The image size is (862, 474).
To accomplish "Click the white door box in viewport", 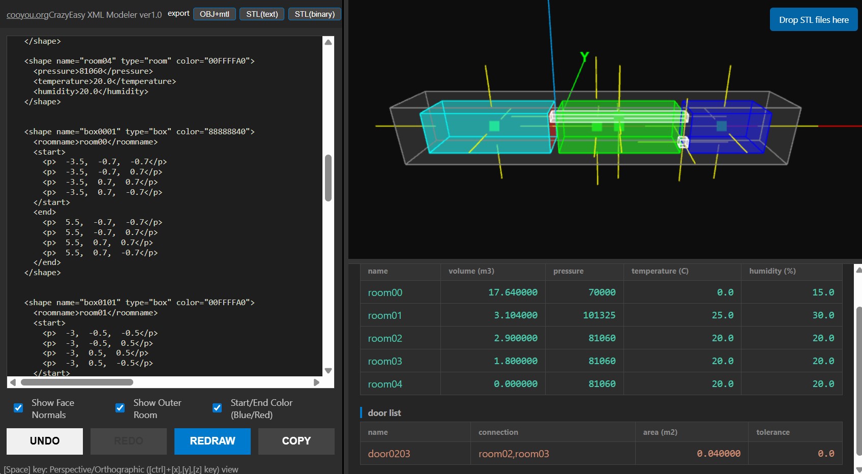I will (683, 142).
